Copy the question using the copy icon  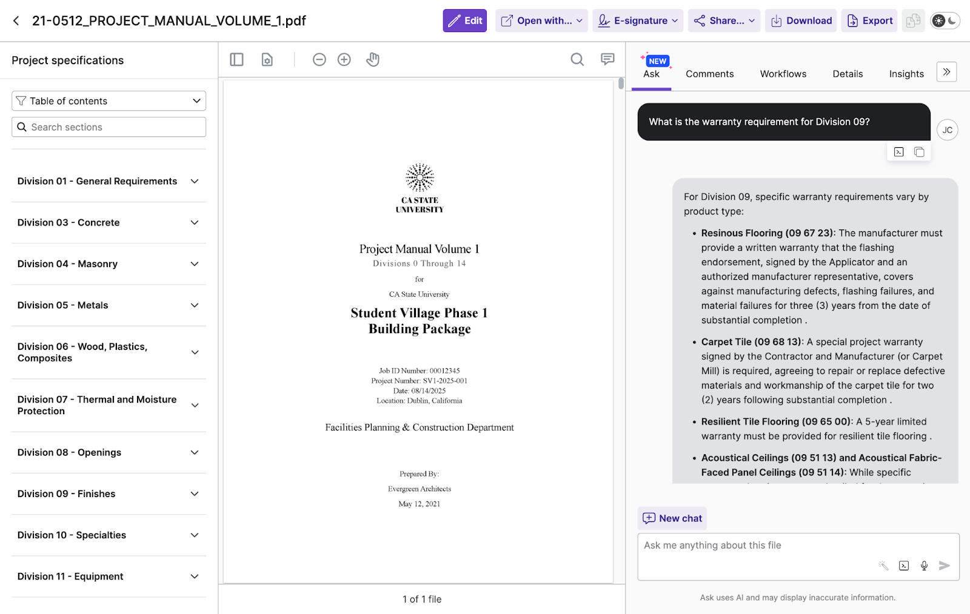coord(919,152)
